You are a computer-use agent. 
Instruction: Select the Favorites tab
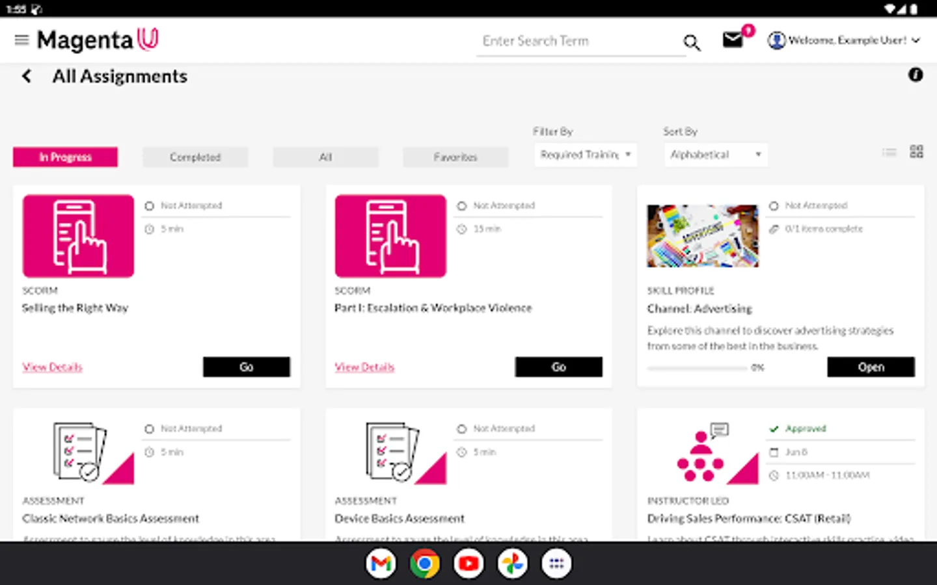(455, 157)
